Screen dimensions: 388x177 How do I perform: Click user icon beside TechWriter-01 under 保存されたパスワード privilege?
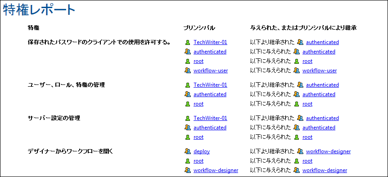pos(188,43)
